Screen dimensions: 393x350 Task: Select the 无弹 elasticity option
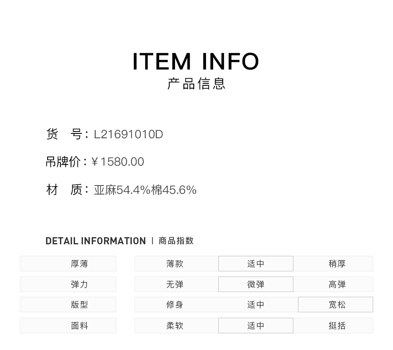point(175,284)
